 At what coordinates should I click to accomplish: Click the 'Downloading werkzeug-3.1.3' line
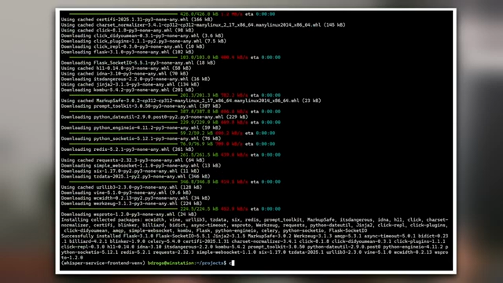click(131, 204)
